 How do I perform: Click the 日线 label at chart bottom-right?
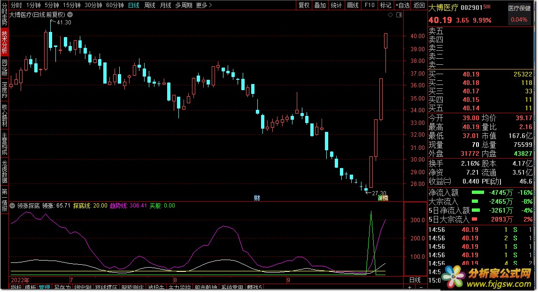[x=415, y=280]
